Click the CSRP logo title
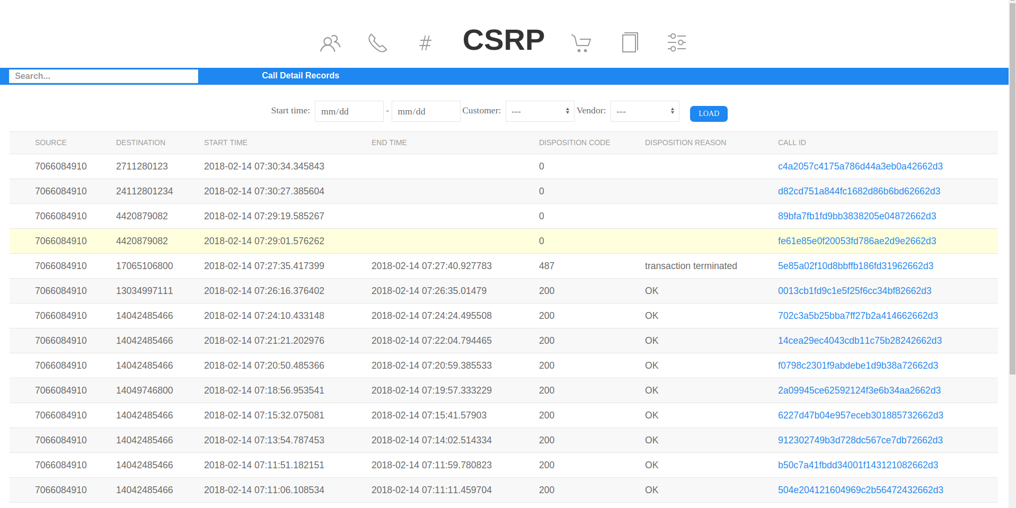The height and width of the screenshot is (508, 1016). [503, 40]
